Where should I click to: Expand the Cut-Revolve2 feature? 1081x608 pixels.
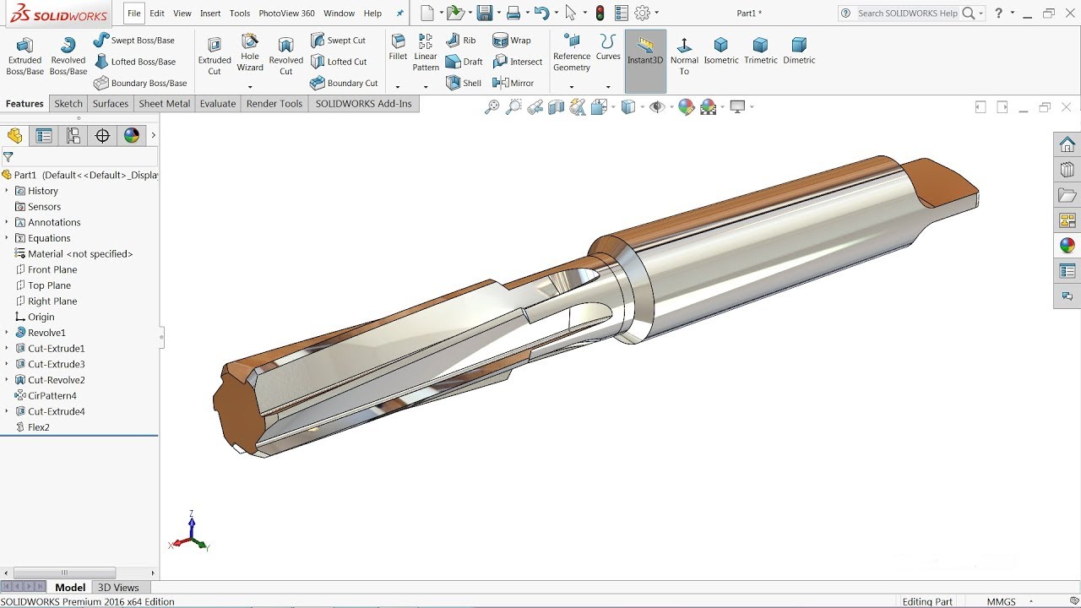coord(7,380)
